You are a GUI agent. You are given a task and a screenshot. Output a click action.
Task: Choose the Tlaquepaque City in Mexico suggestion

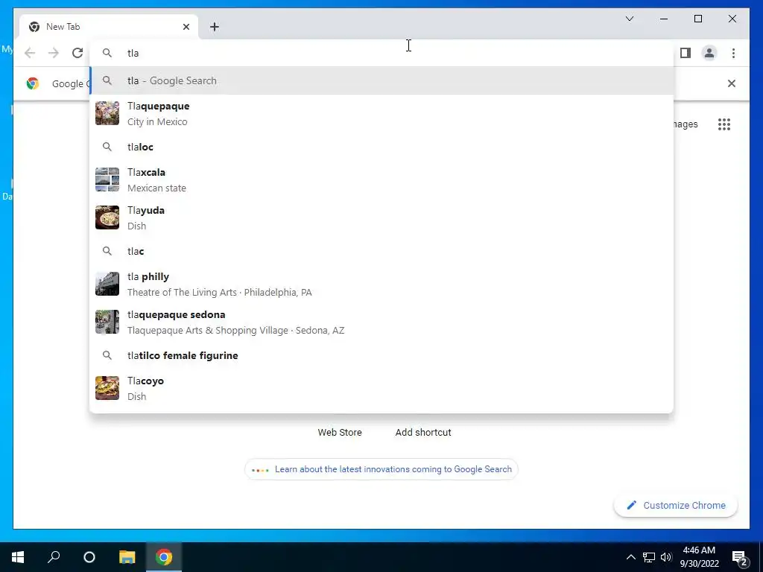tap(381, 113)
